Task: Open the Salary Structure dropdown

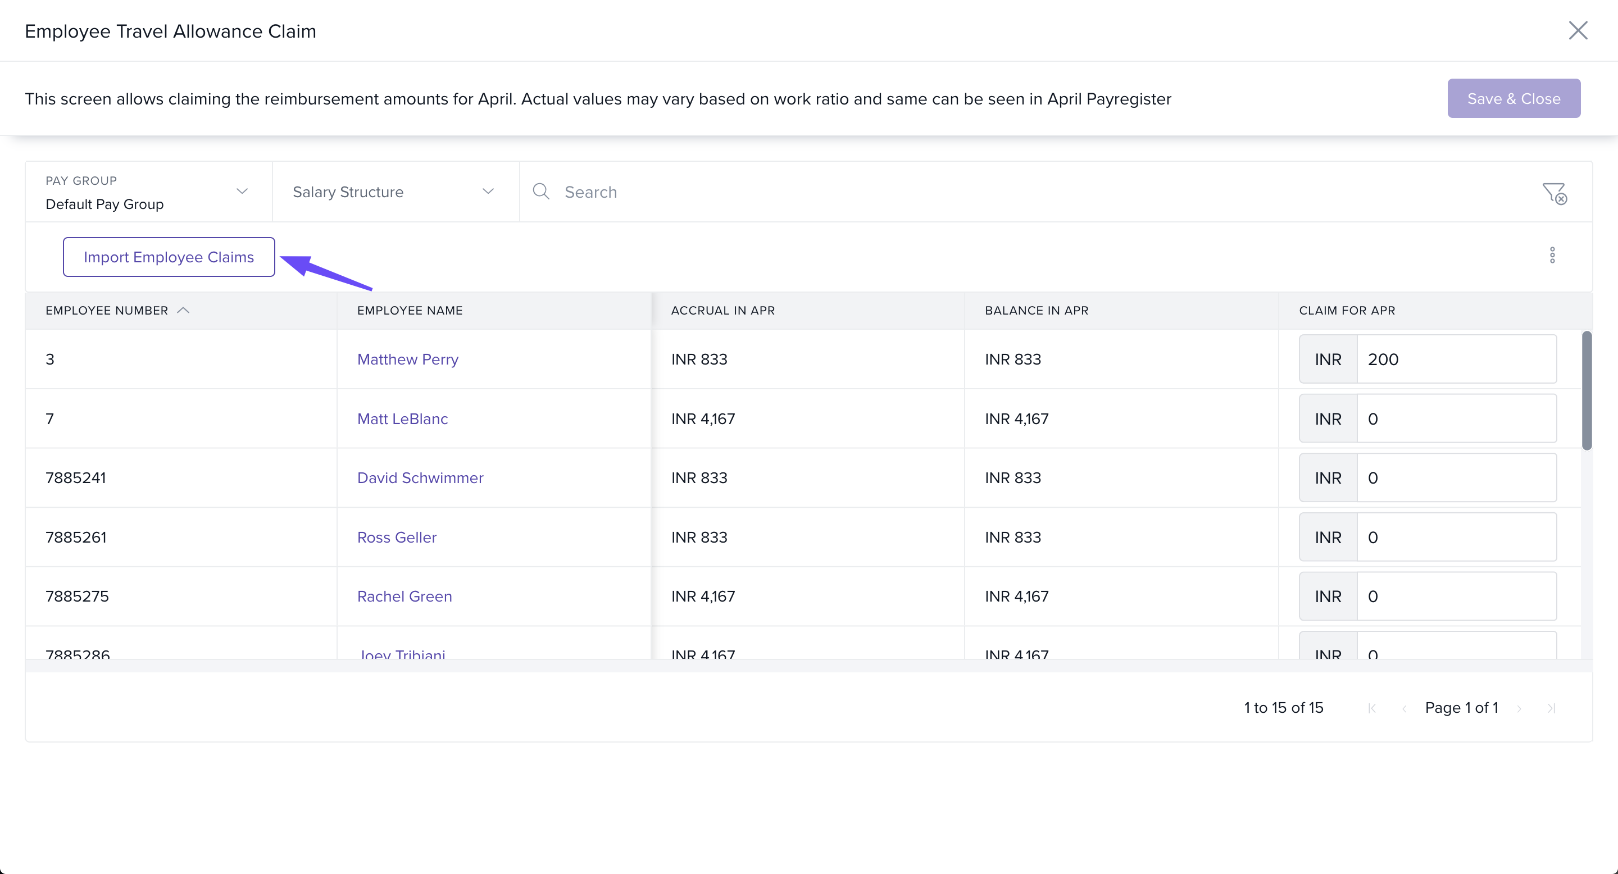Action: tap(488, 192)
